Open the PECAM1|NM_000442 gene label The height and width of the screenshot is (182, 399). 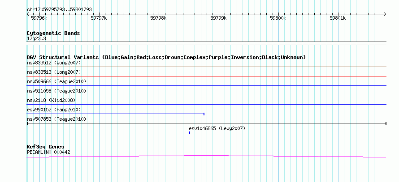[48, 152]
